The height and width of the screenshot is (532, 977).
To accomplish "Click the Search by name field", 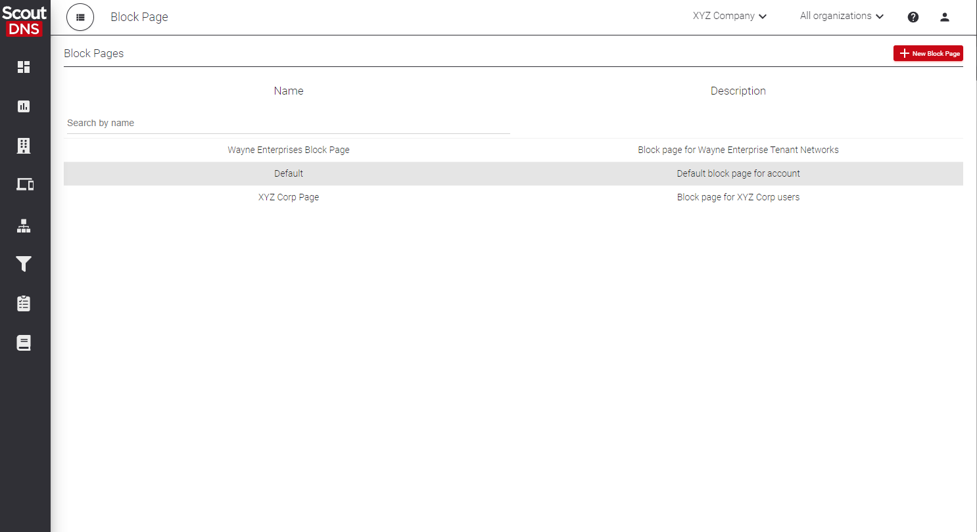I will [x=288, y=123].
